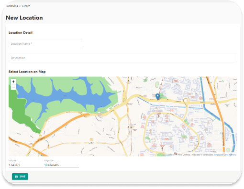
Task: Open the Leaflet attribution link
Action: point(169,155)
